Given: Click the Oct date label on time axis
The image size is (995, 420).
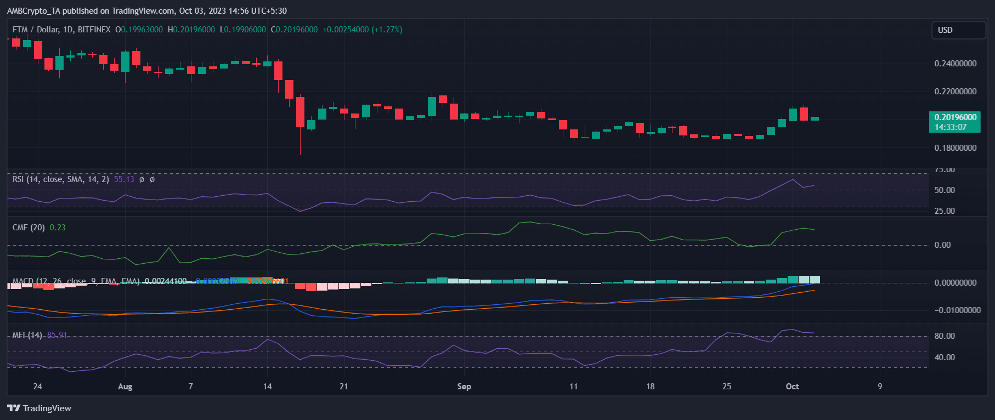Looking at the screenshot, I should point(793,387).
